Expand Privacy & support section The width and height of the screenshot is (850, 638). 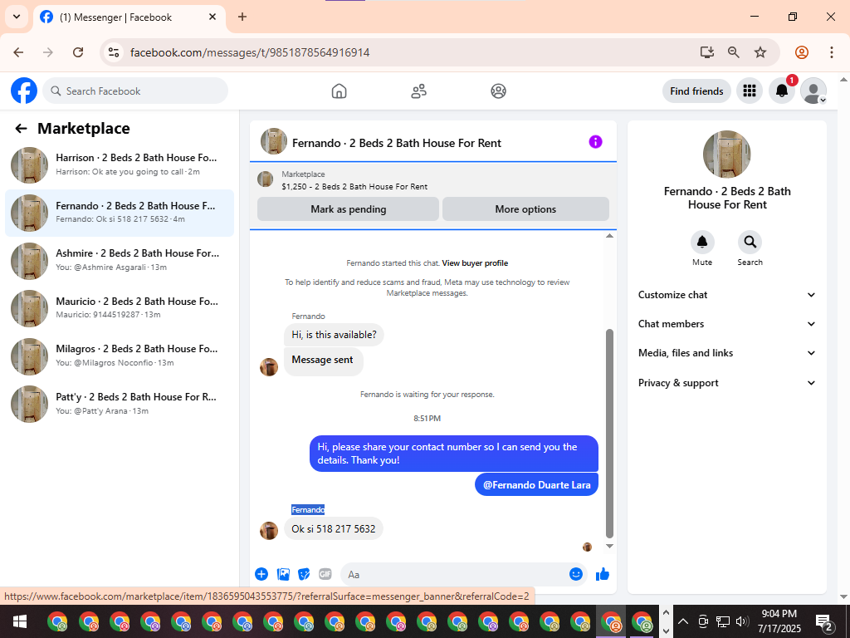(x=727, y=382)
